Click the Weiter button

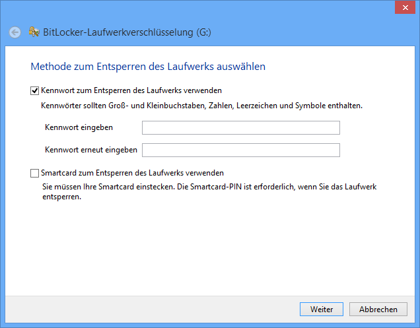coord(322,310)
